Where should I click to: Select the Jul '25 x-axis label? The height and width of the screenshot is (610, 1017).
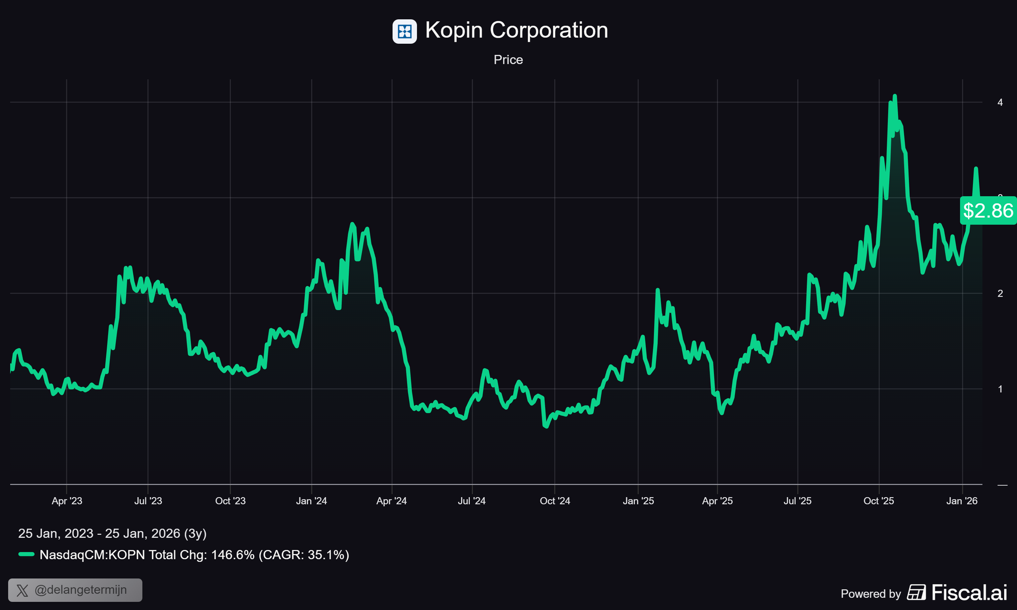tap(797, 501)
